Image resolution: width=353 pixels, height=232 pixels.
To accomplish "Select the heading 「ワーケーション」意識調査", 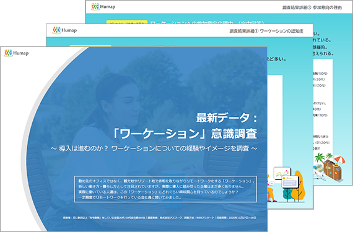I will click(185, 134).
